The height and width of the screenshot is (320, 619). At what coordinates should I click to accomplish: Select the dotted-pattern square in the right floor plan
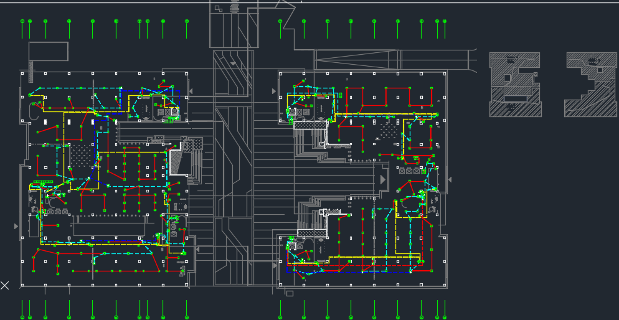point(389,129)
